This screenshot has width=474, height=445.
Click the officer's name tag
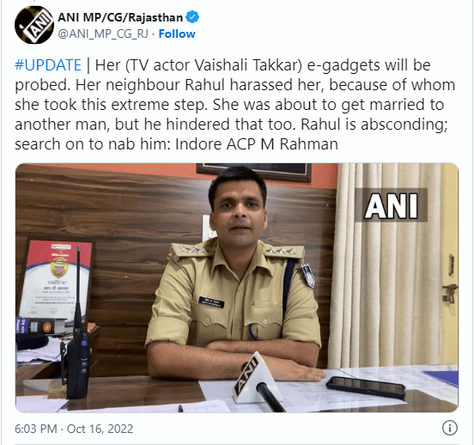(211, 302)
